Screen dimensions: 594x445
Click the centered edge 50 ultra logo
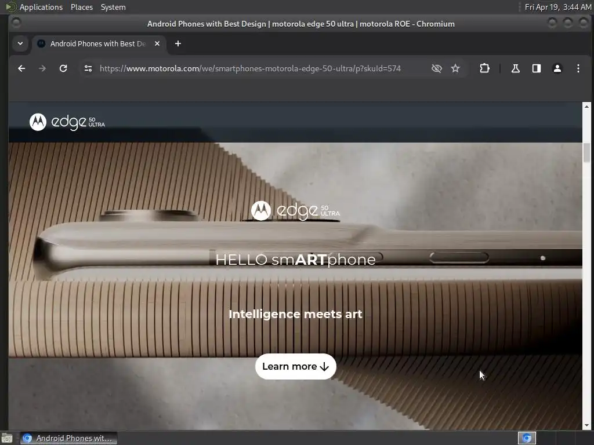click(x=295, y=210)
